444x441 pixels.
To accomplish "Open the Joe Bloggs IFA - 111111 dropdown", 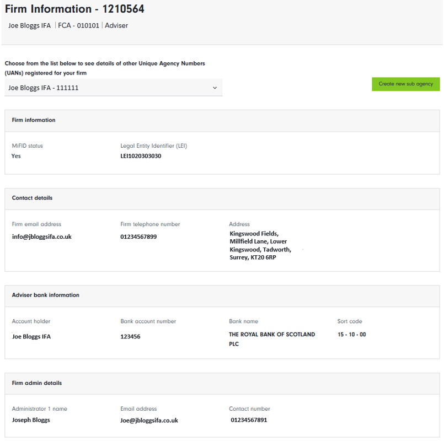I will 113,88.
